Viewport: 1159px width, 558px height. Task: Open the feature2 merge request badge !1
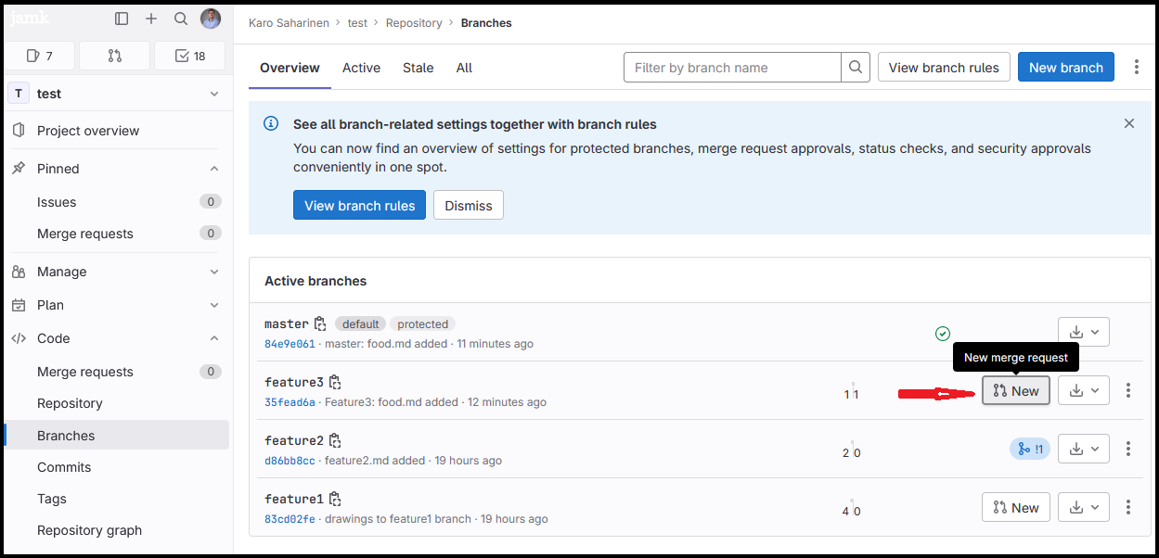[x=1030, y=450]
